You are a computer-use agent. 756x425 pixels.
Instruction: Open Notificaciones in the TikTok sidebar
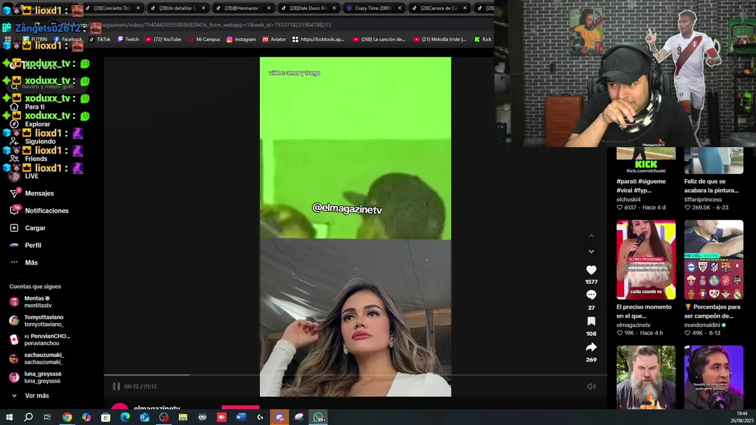click(x=39, y=211)
